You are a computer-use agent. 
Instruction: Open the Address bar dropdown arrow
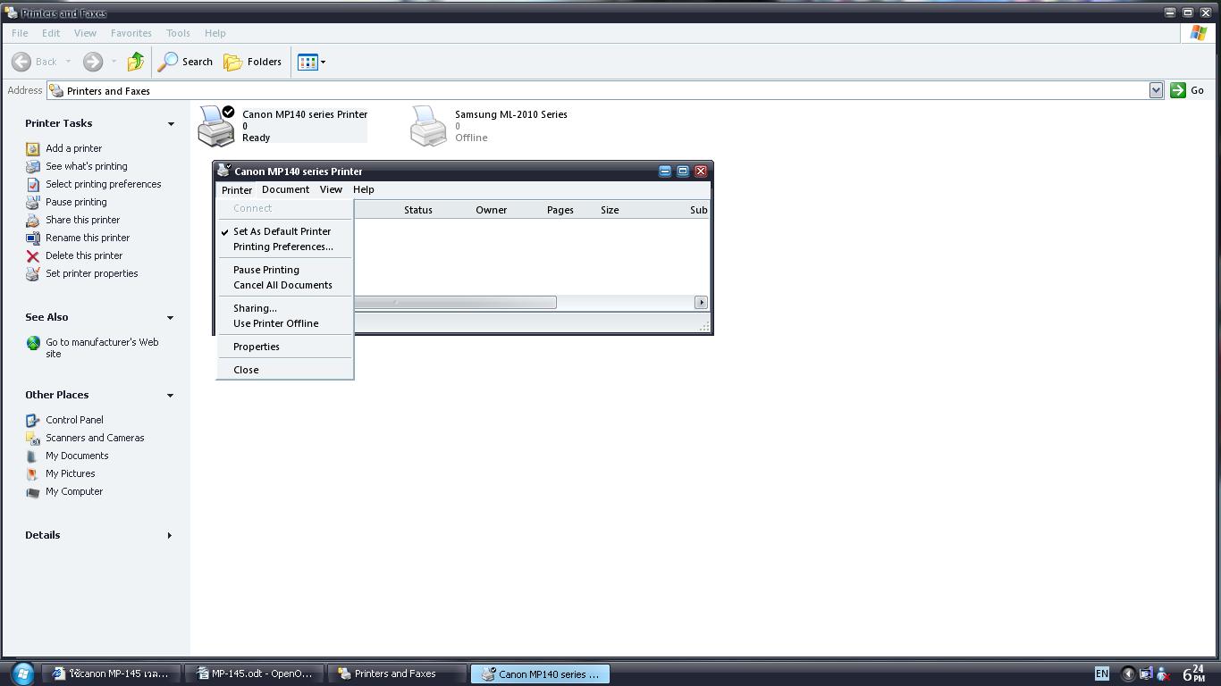pyautogui.click(x=1156, y=90)
